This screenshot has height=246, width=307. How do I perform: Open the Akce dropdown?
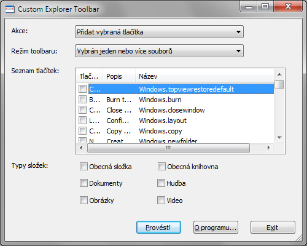159,32
